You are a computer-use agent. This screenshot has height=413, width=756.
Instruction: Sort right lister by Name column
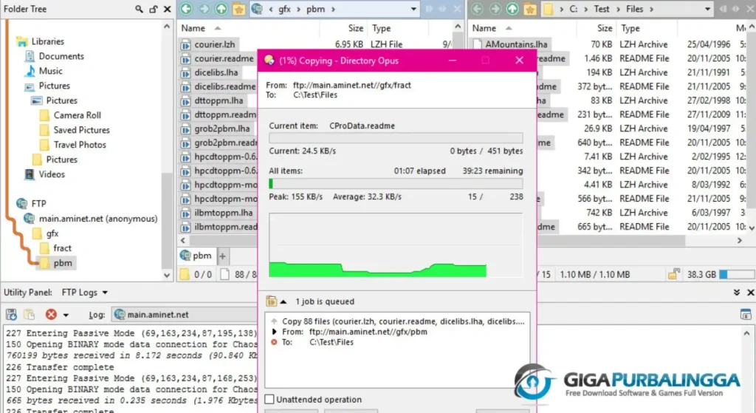point(484,28)
